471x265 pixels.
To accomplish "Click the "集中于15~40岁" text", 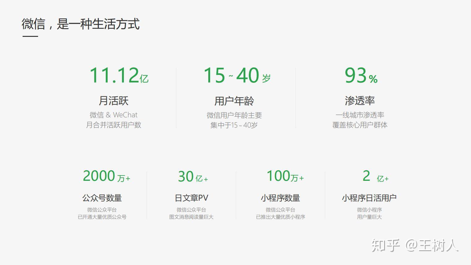I will coord(234,125).
